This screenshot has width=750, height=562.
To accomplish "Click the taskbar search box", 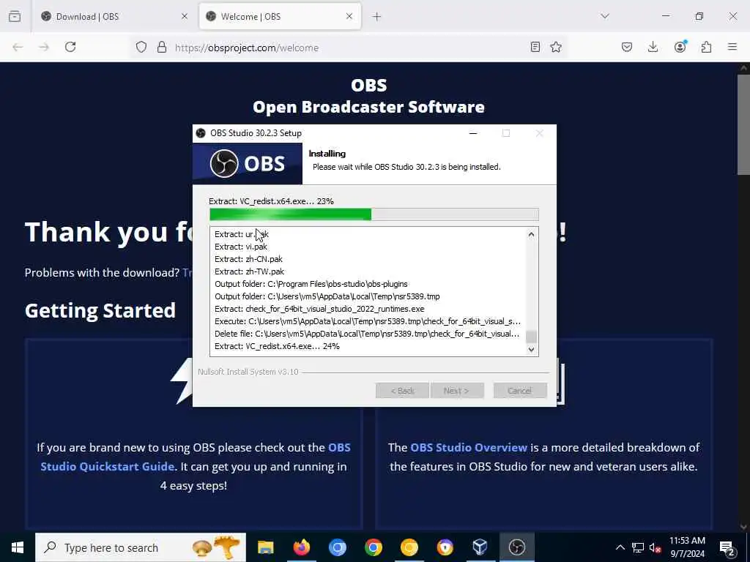I will [x=141, y=547].
